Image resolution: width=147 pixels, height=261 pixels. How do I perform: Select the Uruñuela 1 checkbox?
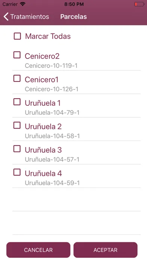17,102
